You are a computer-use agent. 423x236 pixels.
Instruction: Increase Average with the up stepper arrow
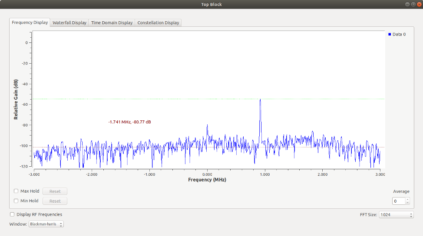click(408, 200)
